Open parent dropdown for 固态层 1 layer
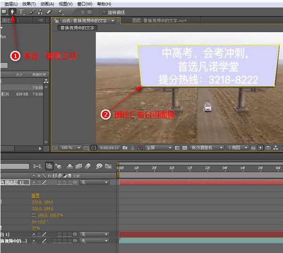The width and height of the screenshot is (283, 253). (x=94, y=182)
